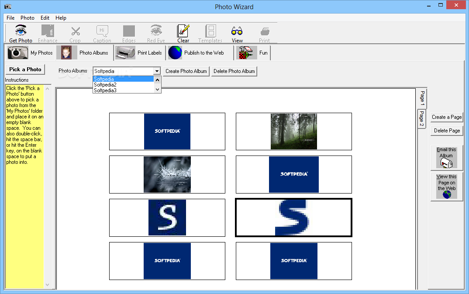Click Email this Album mailbox button

click(x=447, y=158)
